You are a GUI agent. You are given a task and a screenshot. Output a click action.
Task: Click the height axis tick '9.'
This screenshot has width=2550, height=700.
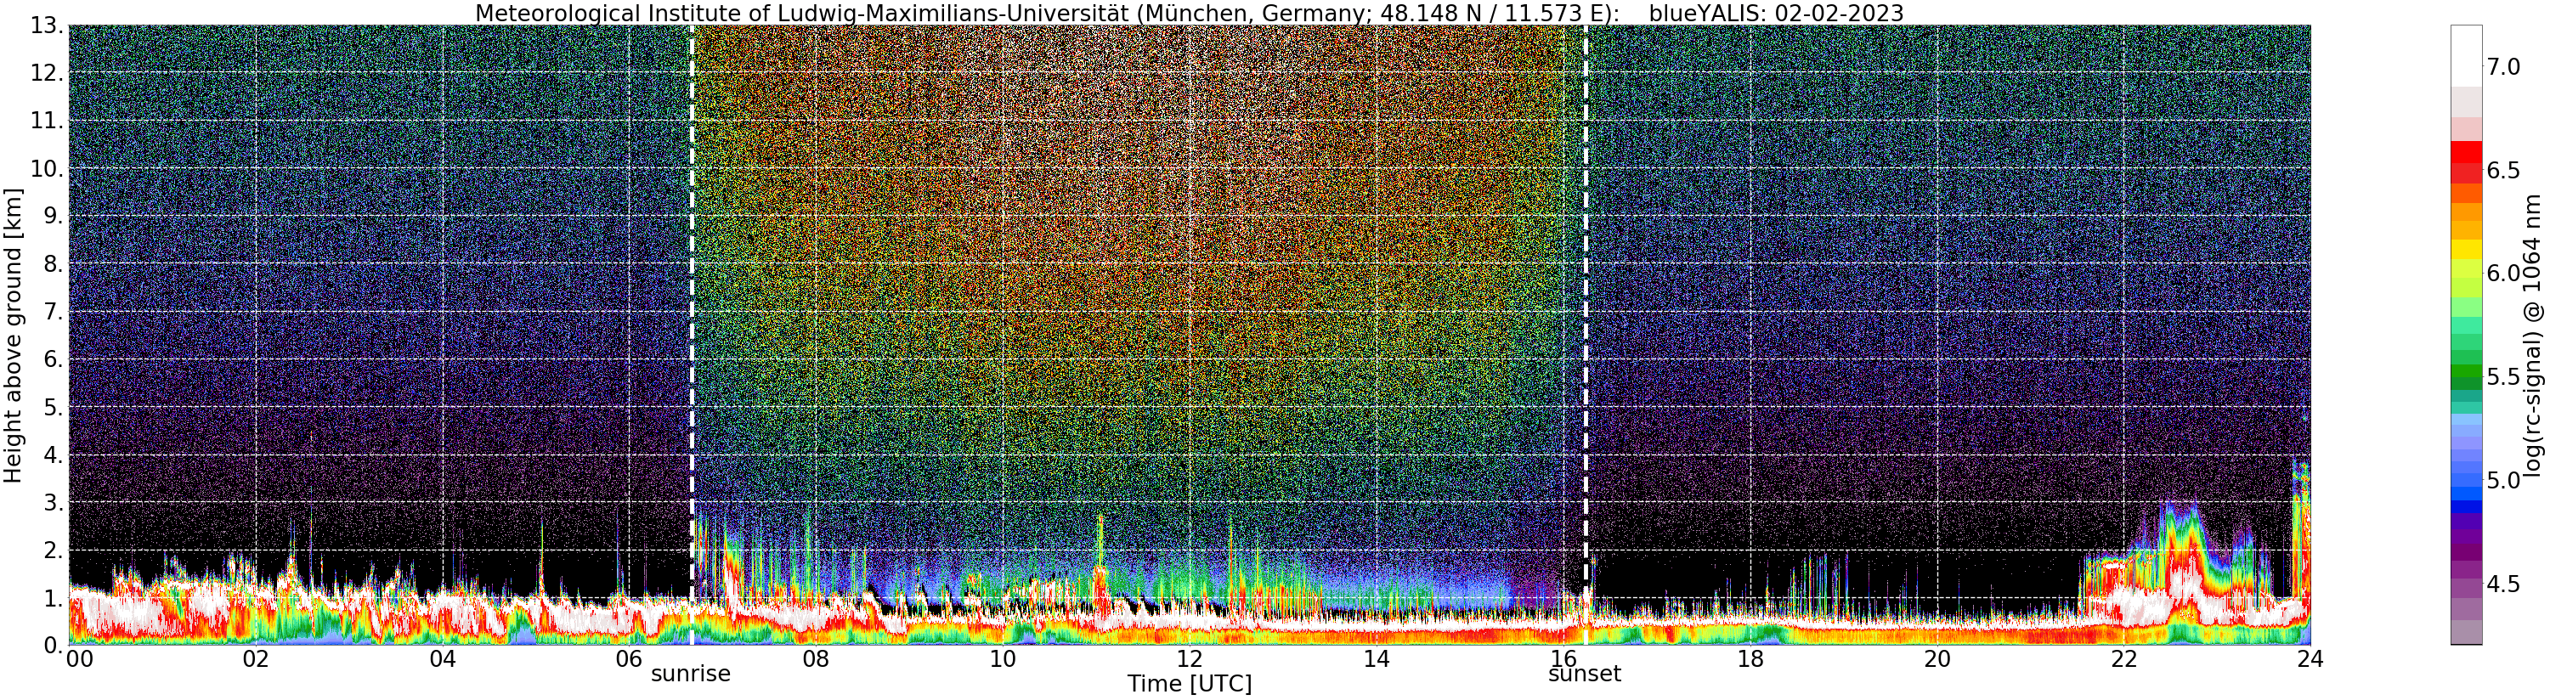pyautogui.click(x=54, y=216)
